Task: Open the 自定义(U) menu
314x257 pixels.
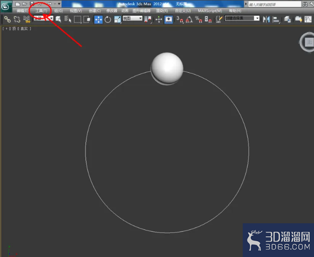Action: pyautogui.click(x=183, y=11)
